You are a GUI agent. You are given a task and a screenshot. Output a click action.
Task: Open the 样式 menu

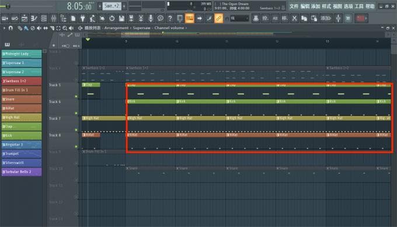tap(326, 6)
